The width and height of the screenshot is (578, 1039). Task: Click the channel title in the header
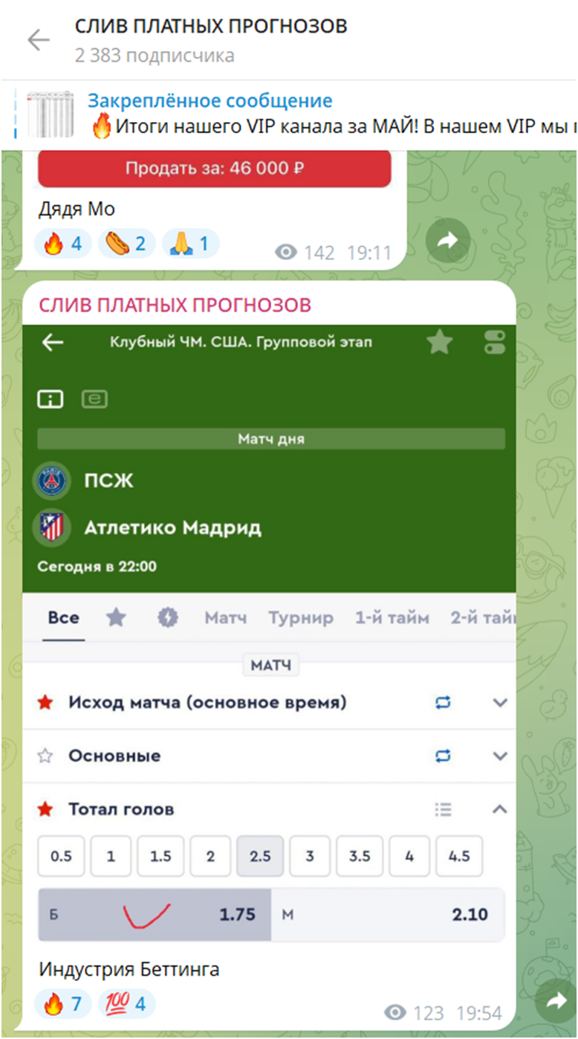coord(211,26)
